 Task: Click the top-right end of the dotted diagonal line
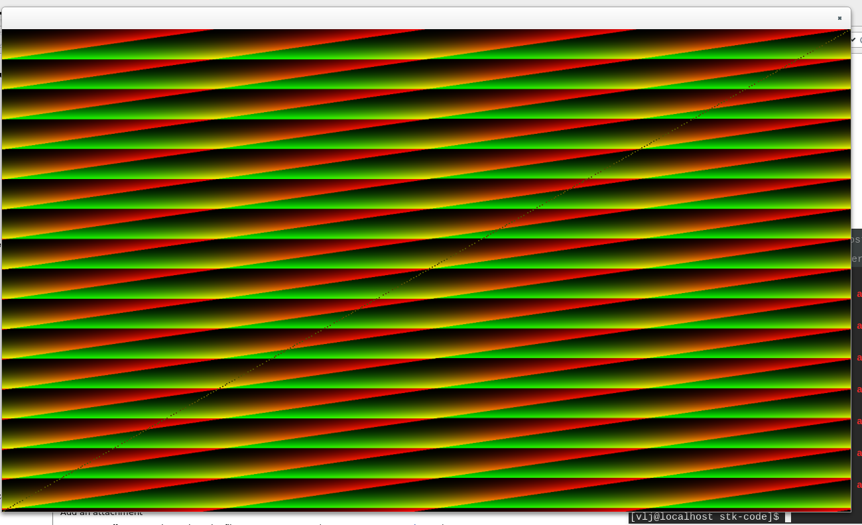pos(847,31)
